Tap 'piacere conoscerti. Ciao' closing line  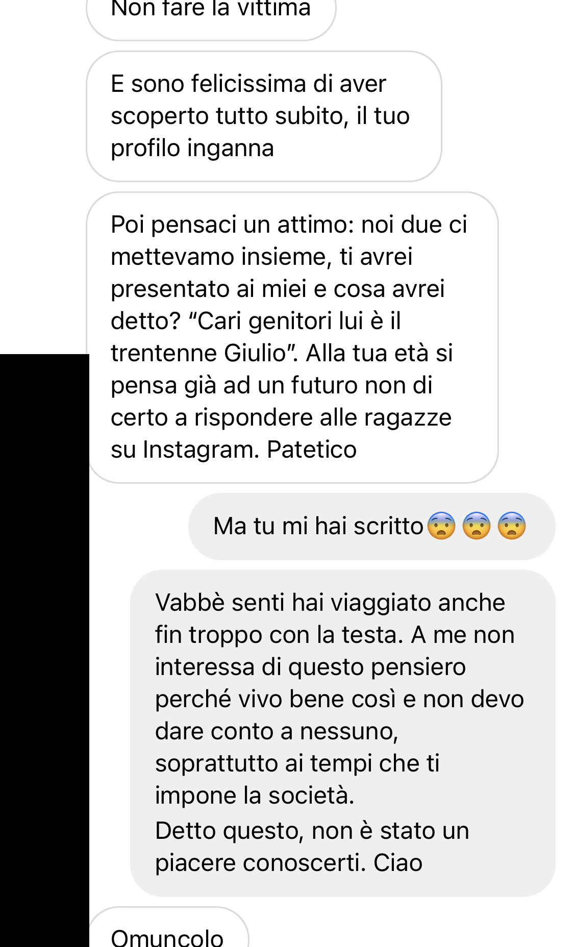pos(289,863)
